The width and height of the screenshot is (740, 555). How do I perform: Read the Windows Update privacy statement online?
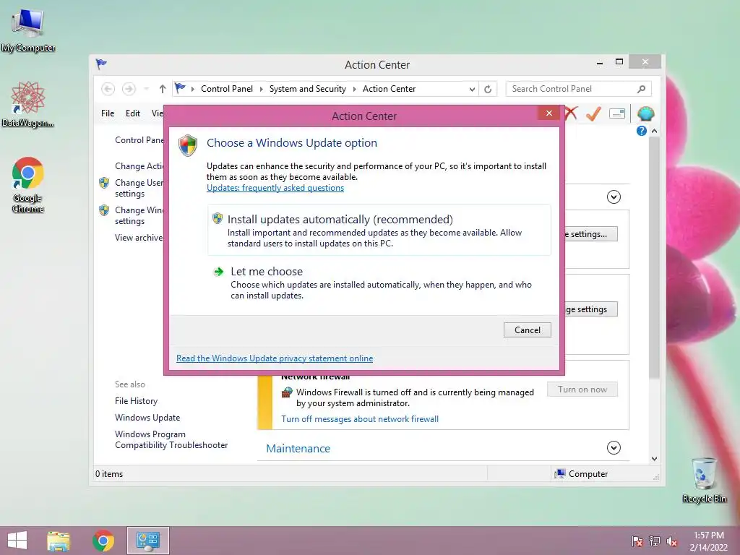point(275,358)
